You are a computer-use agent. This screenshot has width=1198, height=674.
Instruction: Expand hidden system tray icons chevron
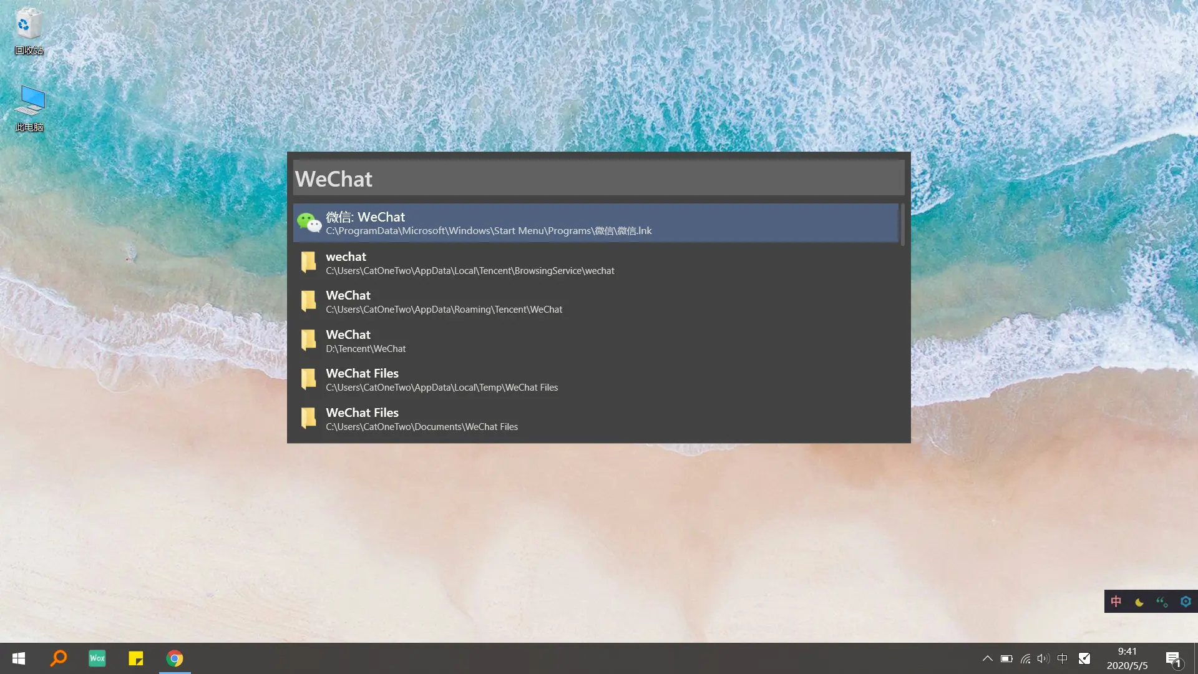click(987, 658)
